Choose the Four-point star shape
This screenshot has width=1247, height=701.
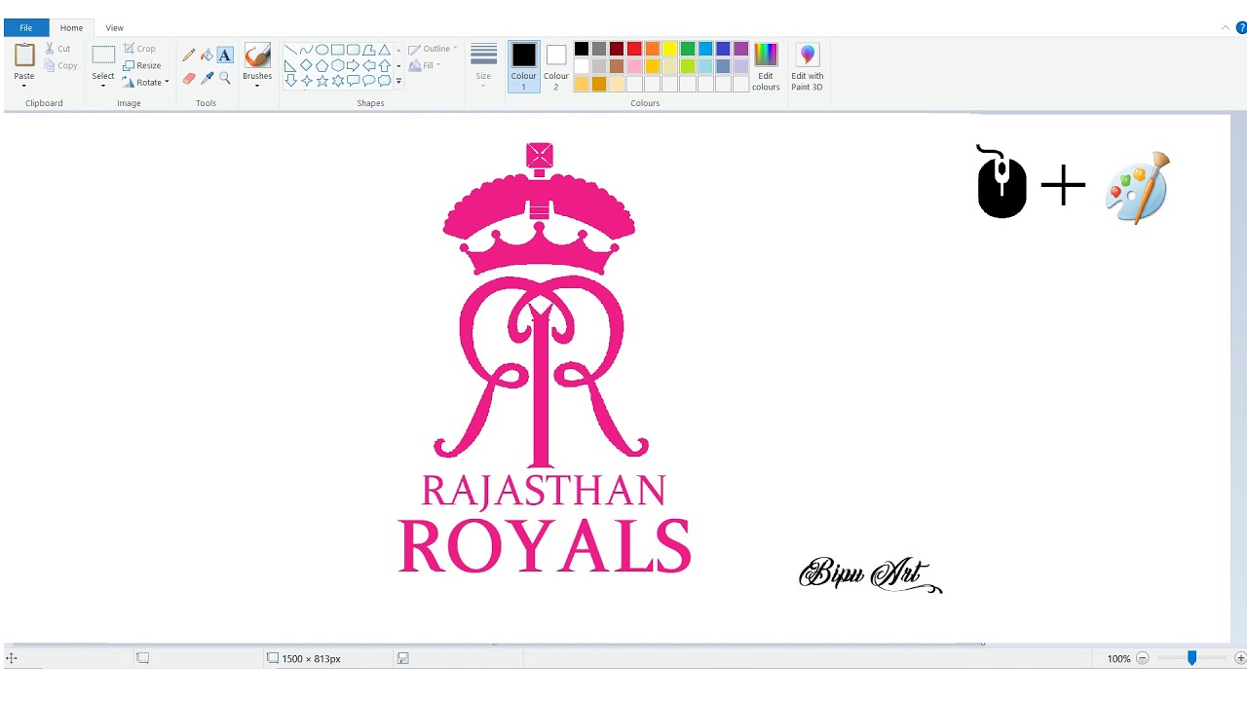click(x=306, y=81)
